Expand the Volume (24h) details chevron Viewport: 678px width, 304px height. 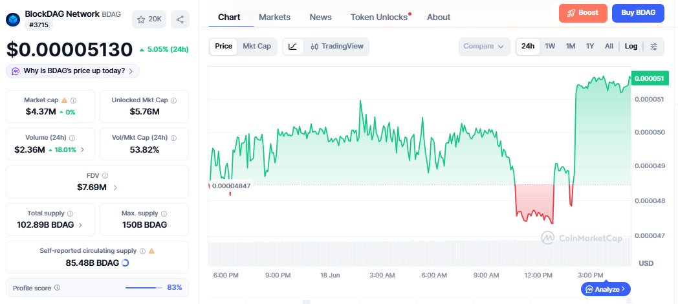click(83, 150)
